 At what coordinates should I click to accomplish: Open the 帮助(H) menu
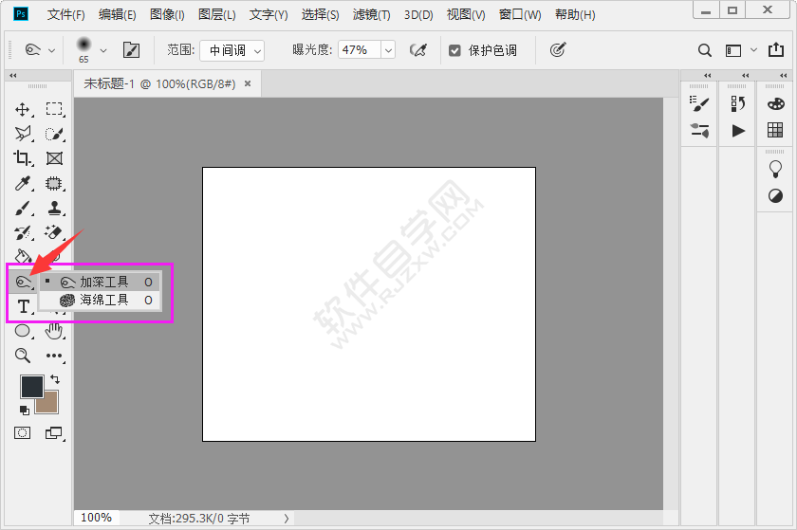pos(575,15)
